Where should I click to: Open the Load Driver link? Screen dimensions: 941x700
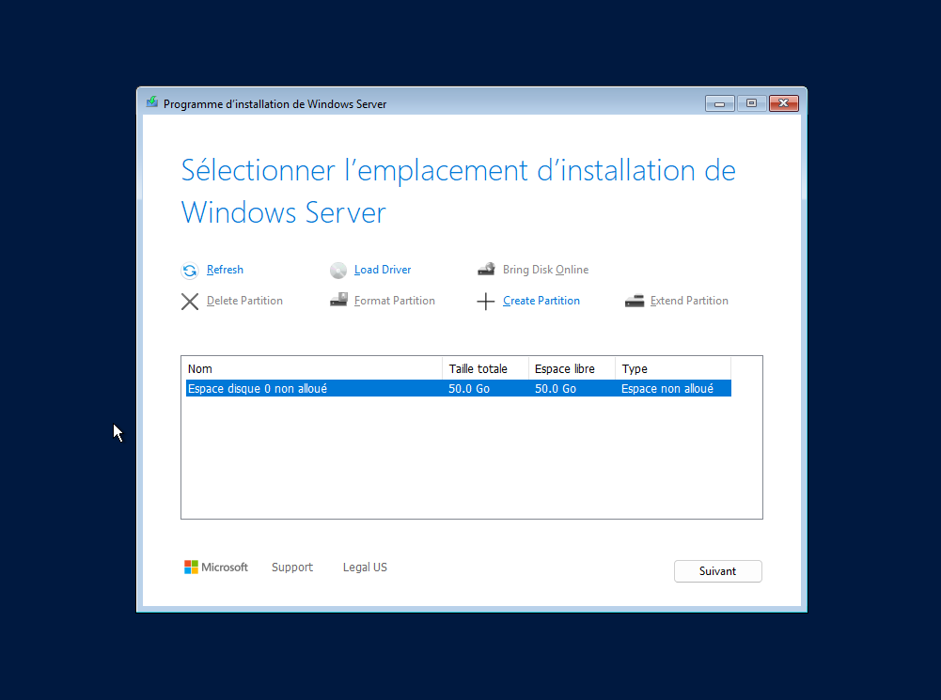pyautogui.click(x=383, y=270)
